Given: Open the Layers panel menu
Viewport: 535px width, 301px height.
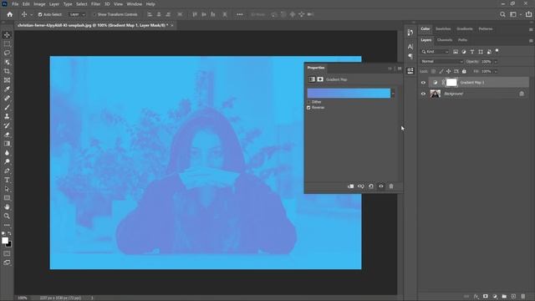Looking at the screenshot, I should (x=531, y=40).
